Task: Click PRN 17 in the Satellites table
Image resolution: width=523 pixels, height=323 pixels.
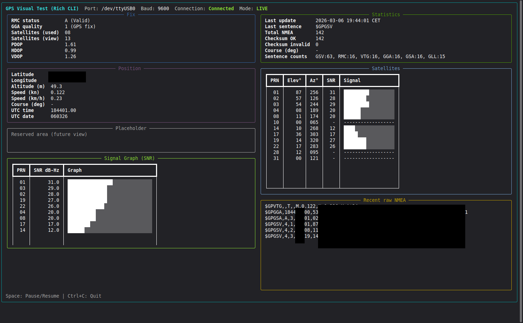Action: pos(276,134)
